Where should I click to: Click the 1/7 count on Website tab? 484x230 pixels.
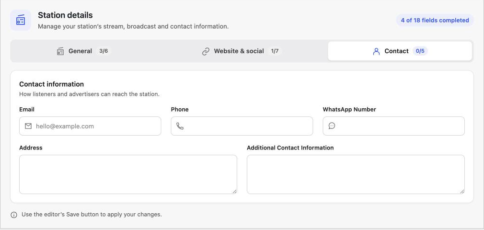[275, 51]
